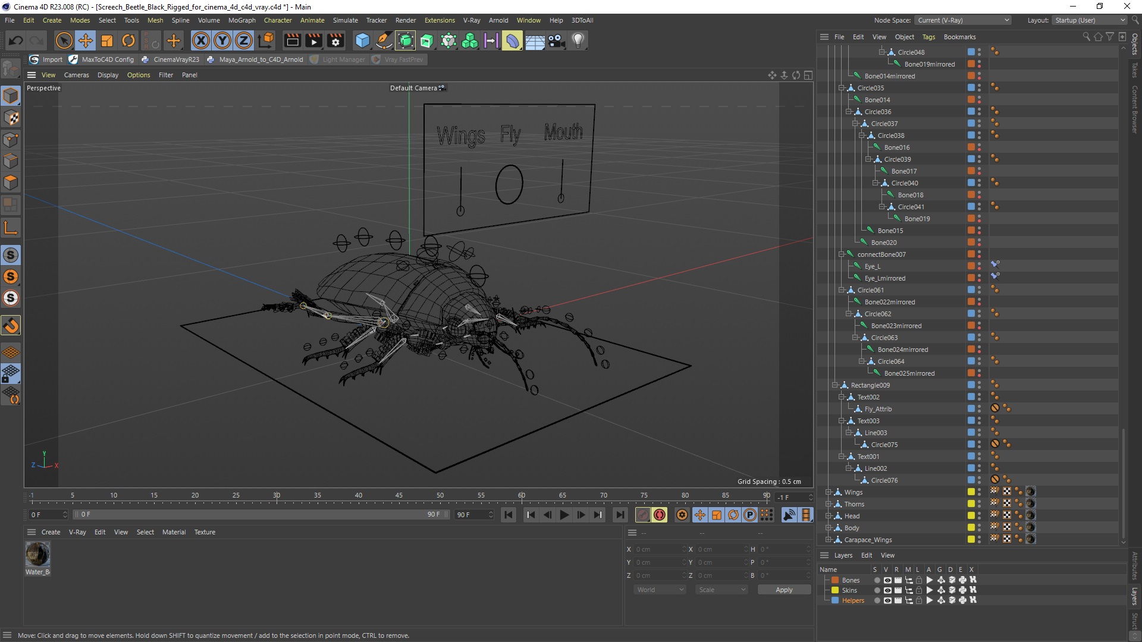Expand the Thorns object tree
Image resolution: width=1142 pixels, height=642 pixels.
tap(829, 504)
